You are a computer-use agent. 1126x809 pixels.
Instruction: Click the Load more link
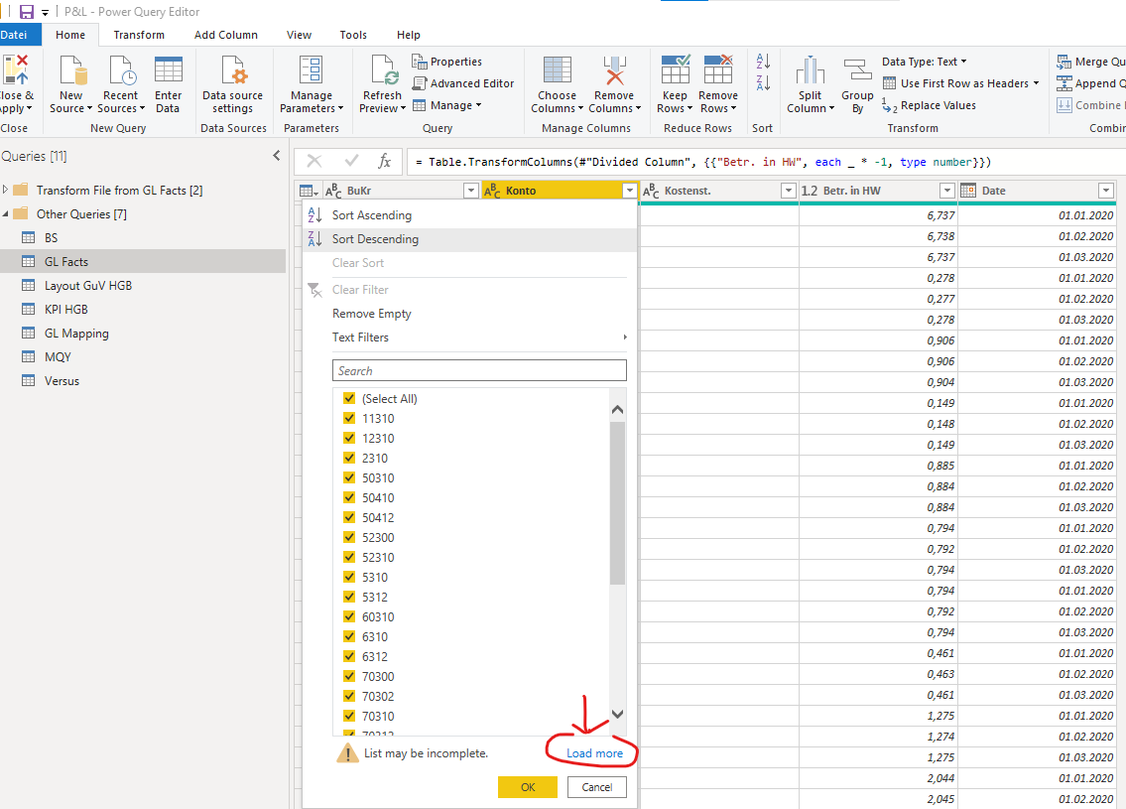coord(594,753)
